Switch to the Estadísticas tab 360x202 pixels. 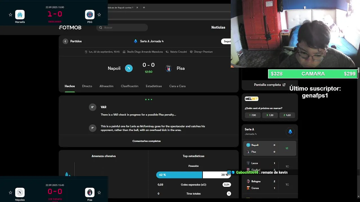click(154, 86)
